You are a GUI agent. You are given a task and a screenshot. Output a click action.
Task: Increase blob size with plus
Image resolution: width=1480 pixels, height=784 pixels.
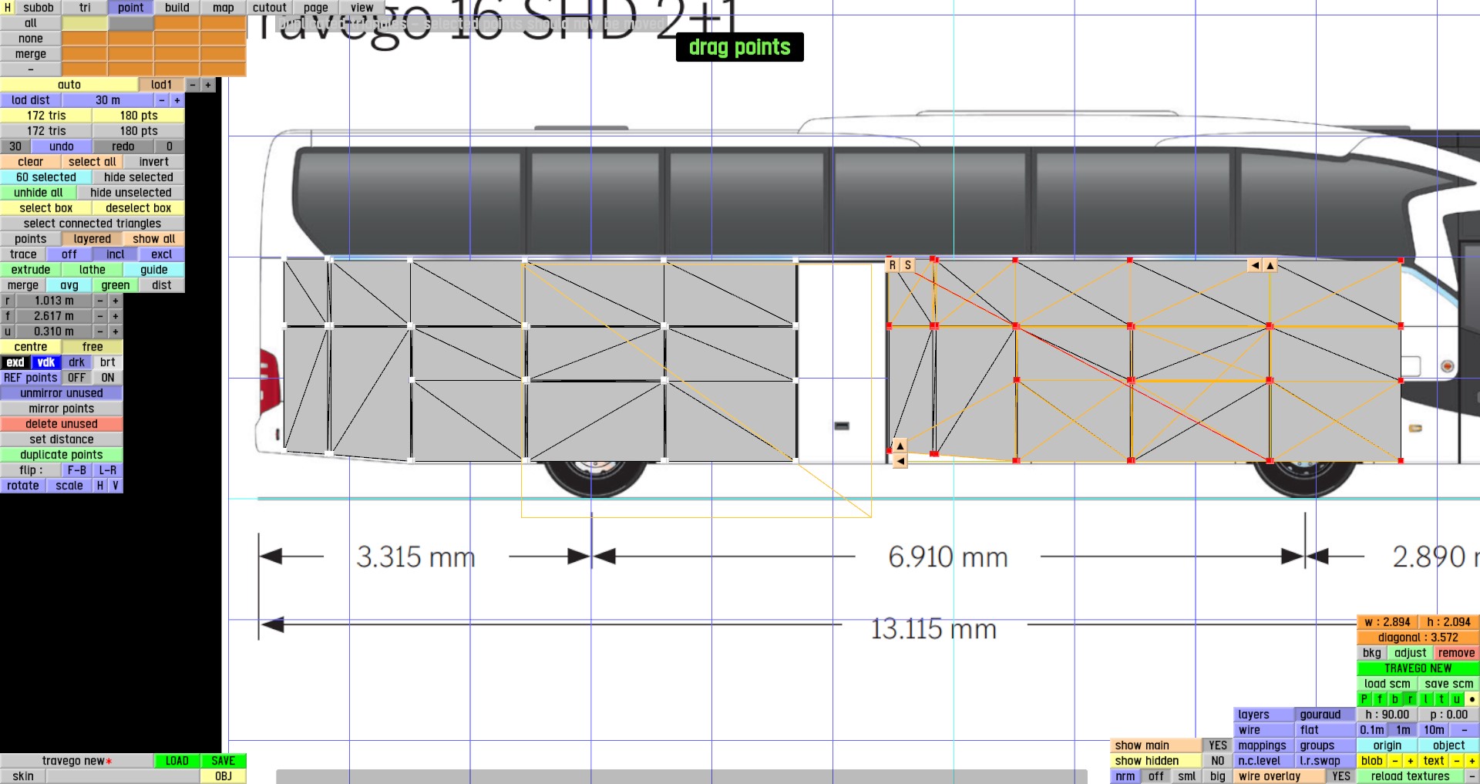coord(1411,761)
